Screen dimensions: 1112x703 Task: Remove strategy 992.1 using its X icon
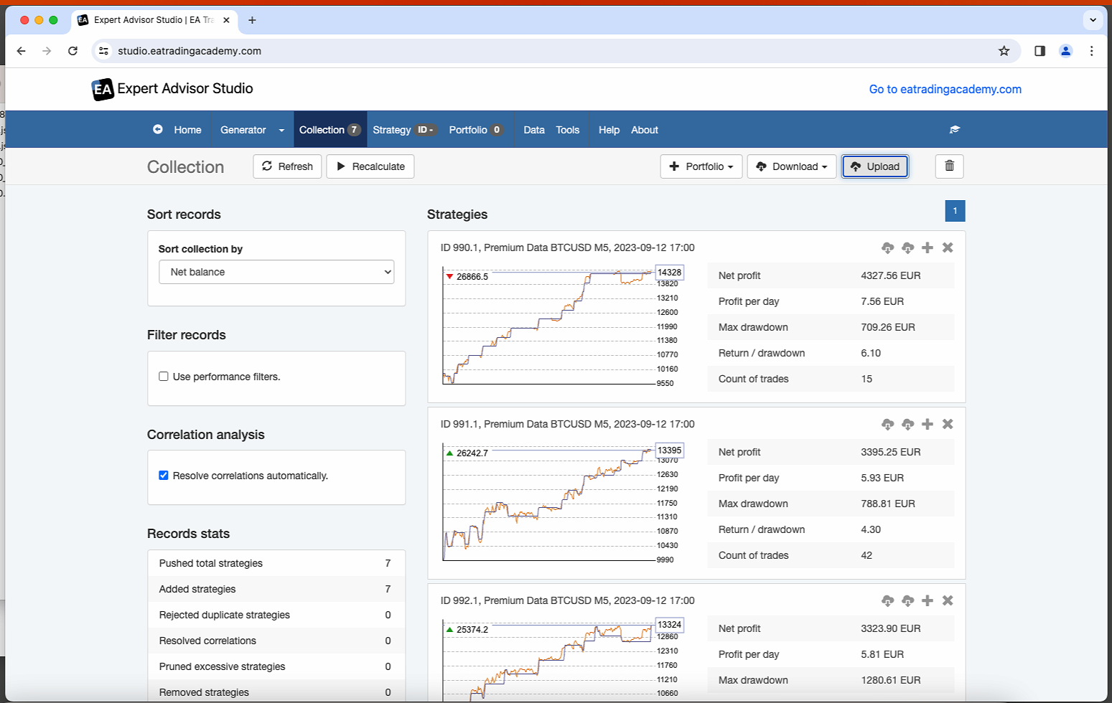click(x=948, y=600)
